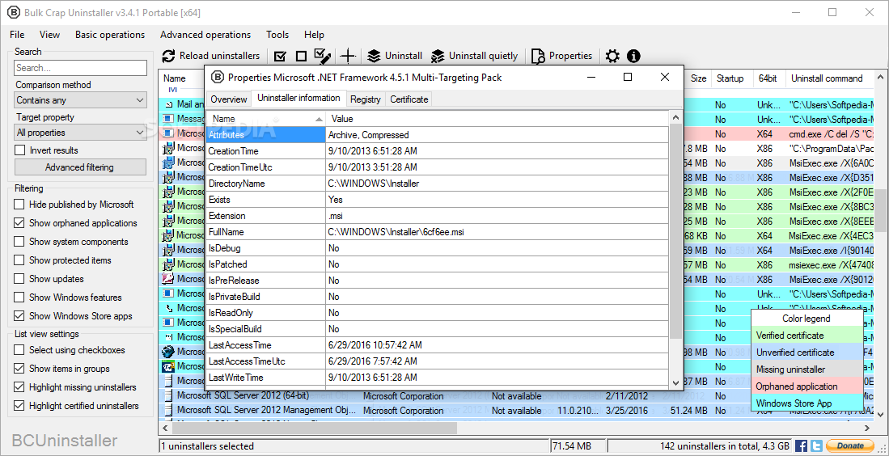Click the Reload uninstallers icon
The height and width of the screenshot is (456, 889).
coord(168,56)
